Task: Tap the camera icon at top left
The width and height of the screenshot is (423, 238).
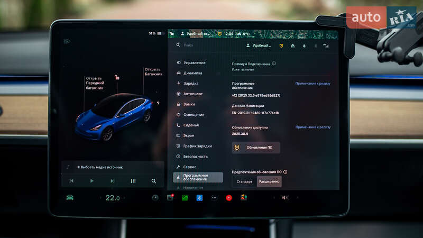Action: (x=67, y=41)
